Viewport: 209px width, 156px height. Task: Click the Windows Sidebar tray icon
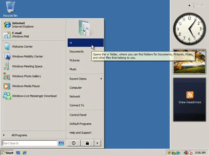click(178, 153)
